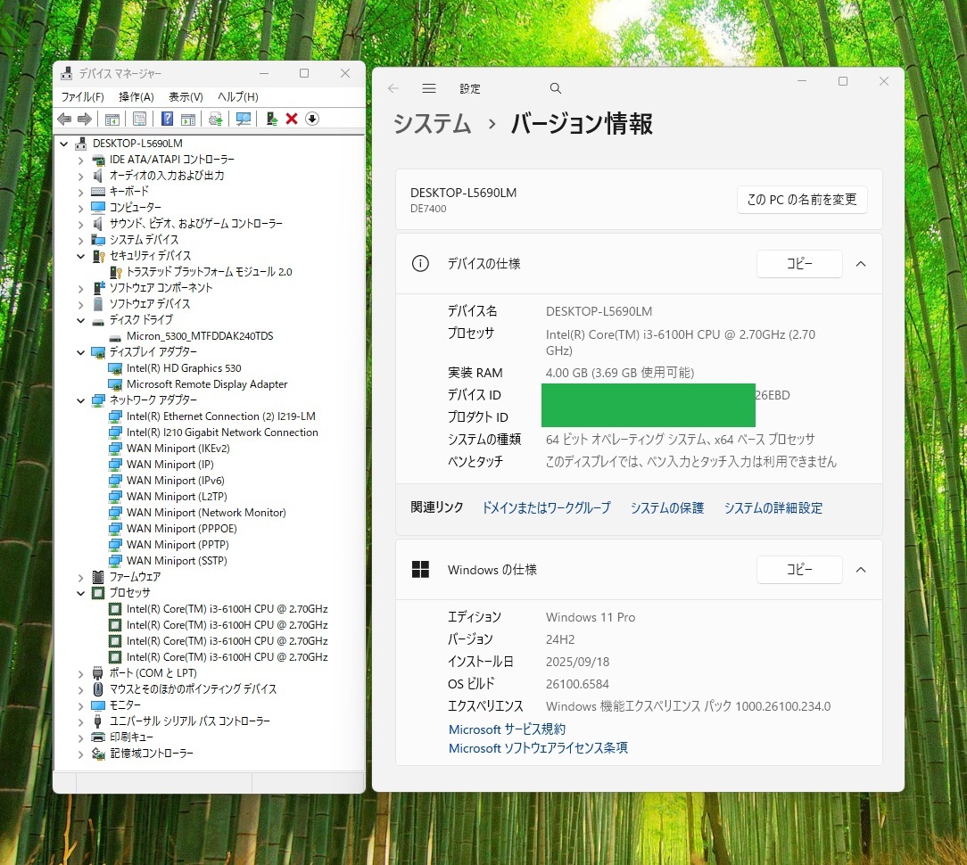Click the processor value Intel(R) Core(TM) i3-6100H text
Screen dimensions: 967x865
[681, 342]
